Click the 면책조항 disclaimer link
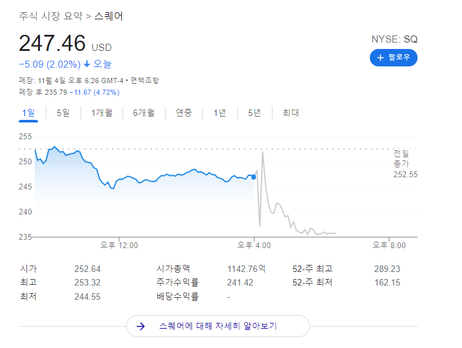This screenshot has width=462, height=348. tap(145, 81)
